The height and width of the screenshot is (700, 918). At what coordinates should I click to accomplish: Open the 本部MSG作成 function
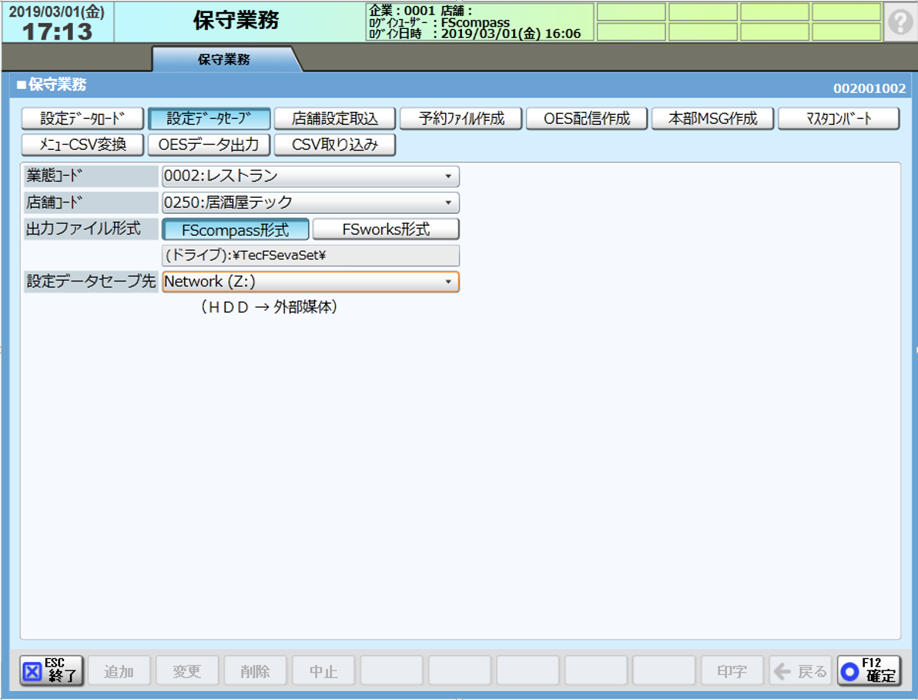712,119
